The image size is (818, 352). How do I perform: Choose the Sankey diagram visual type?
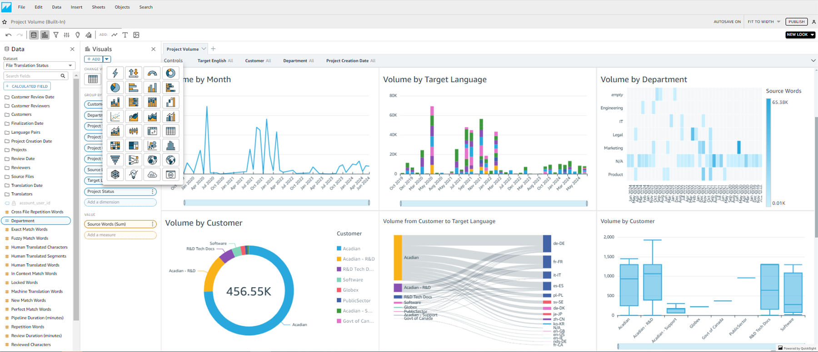click(134, 160)
